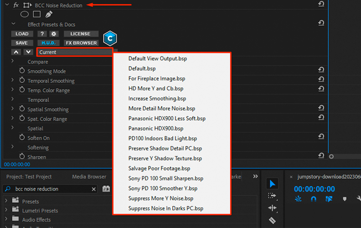Toggle Snap in Timeline magnet icon
The height and width of the screenshot is (228, 361).
coord(314,199)
